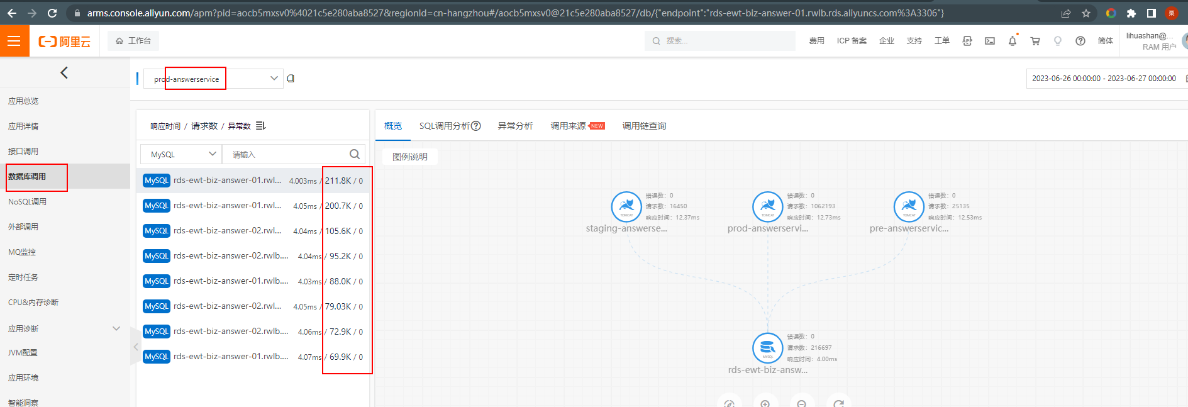Open 应用总览 in sidebar
1188x407 pixels.
pyautogui.click(x=23, y=101)
